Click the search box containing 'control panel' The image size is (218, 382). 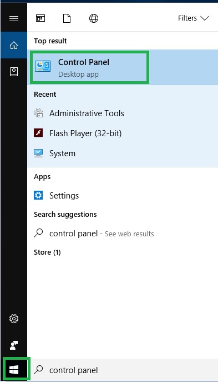tap(123, 370)
